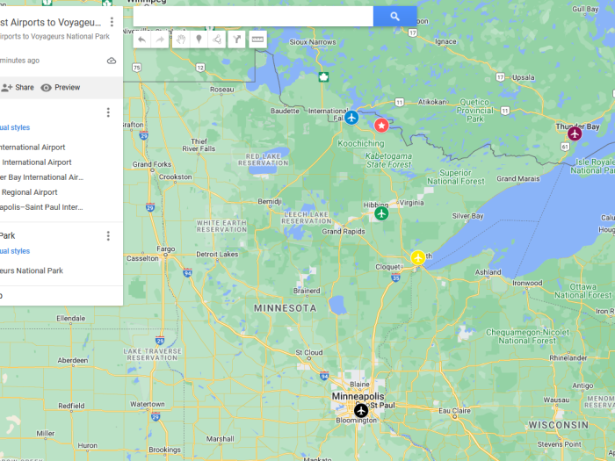This screenshot has width=615, height=461.
Task: Click the Red Lake Reservation label
Action: (x=264, y=160)
